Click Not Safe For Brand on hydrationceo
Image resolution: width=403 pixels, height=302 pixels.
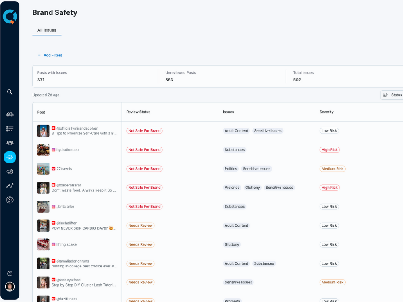[144, 150]
